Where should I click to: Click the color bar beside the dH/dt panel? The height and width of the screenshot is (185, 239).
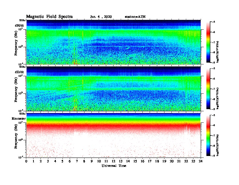click(208, 42)
